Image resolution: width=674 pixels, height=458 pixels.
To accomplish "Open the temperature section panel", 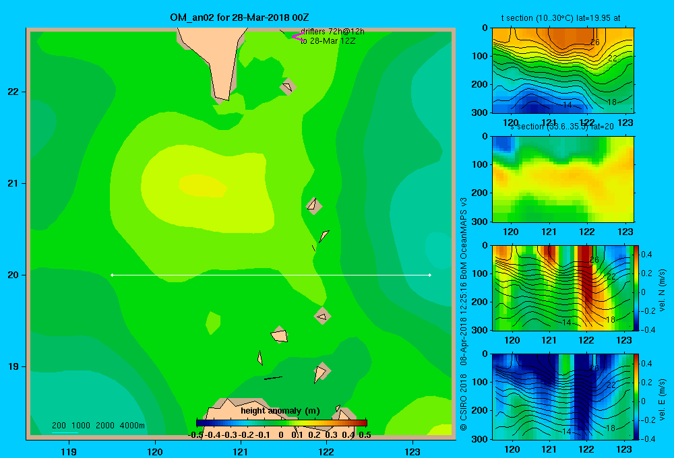I will tap(563, 71).
